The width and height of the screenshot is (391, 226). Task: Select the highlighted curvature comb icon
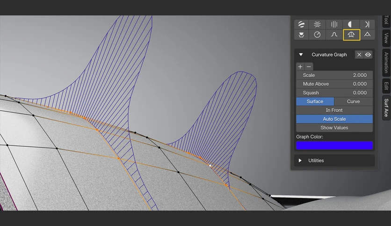(351, 35)
